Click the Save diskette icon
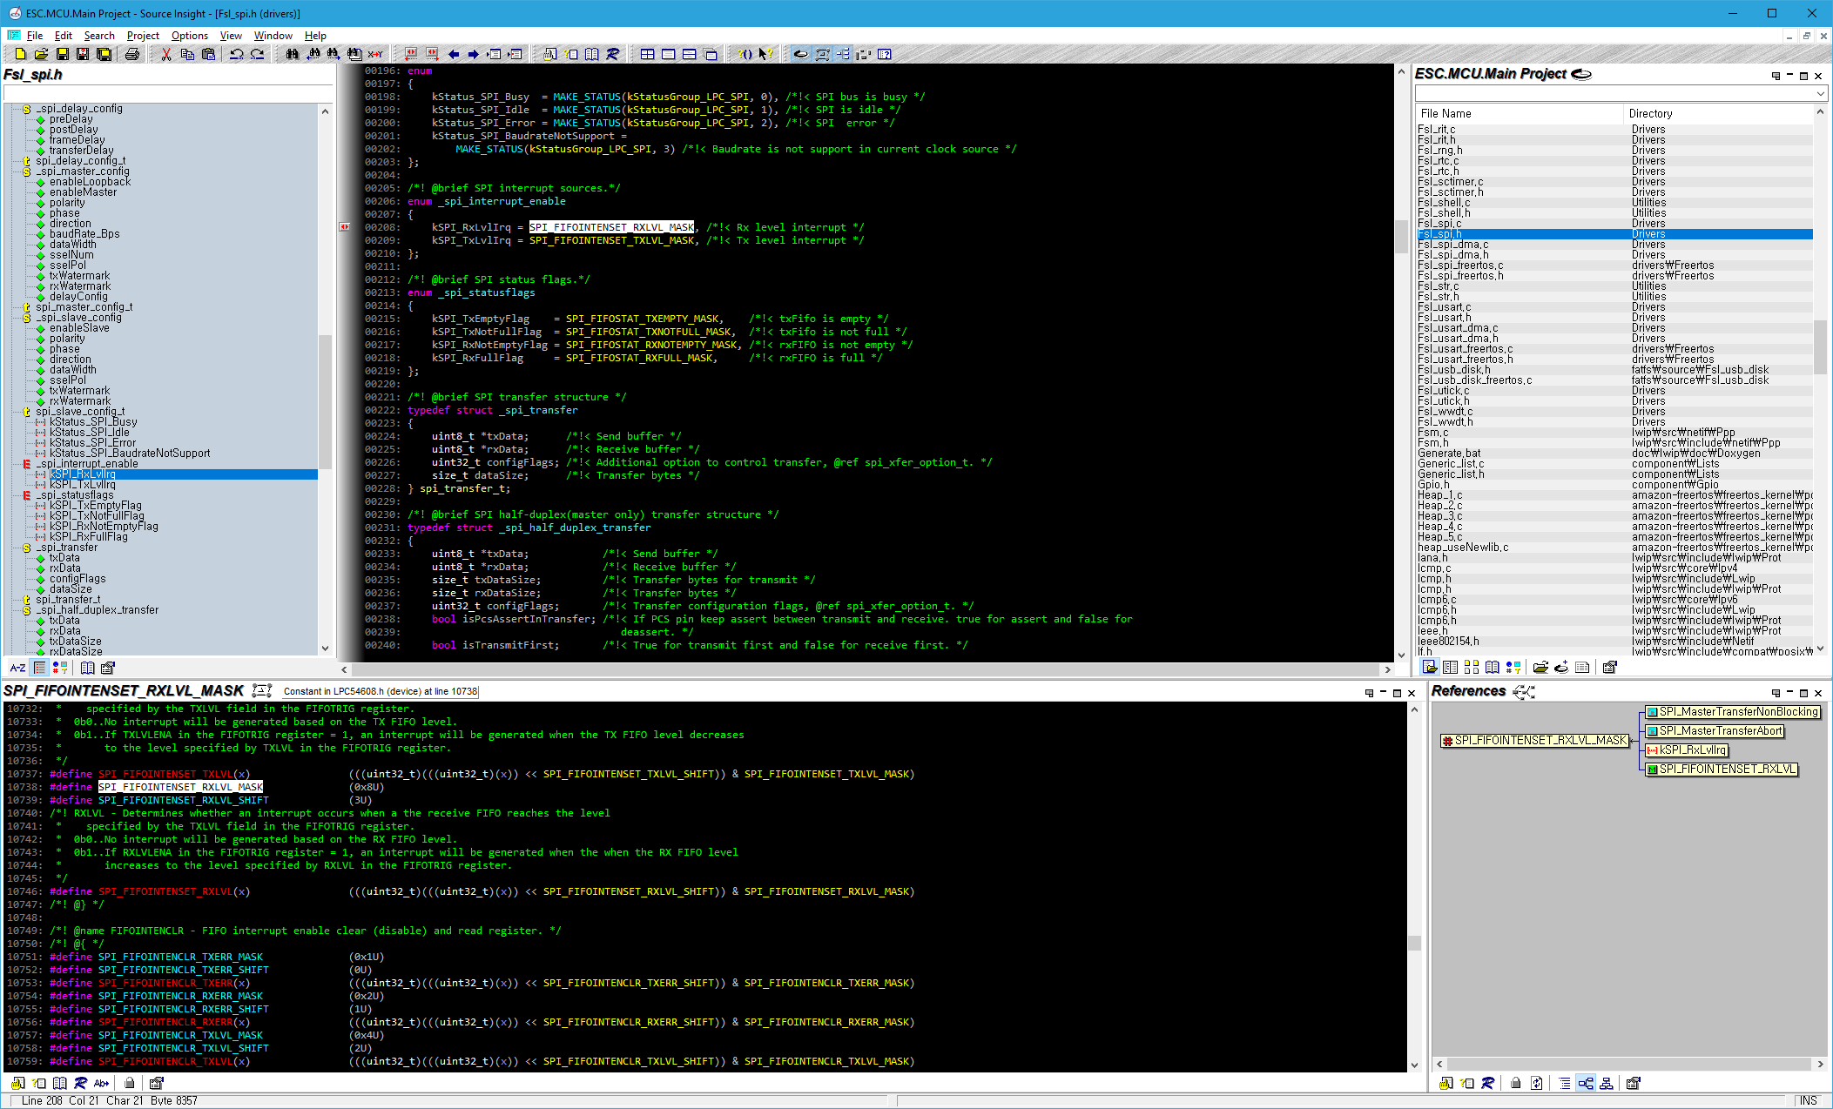Screen dimensions: 1833x1109 pos(62,54)
